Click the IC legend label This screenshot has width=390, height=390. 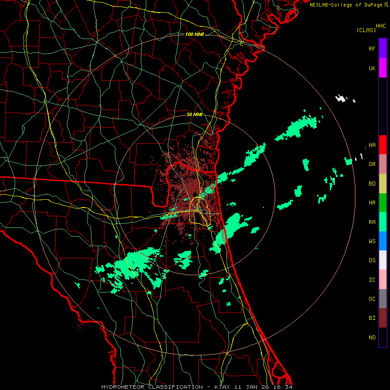372,280
